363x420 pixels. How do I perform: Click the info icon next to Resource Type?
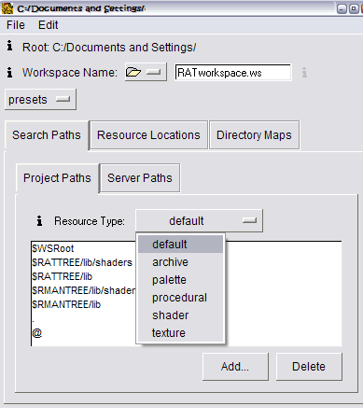click(39, 220)
